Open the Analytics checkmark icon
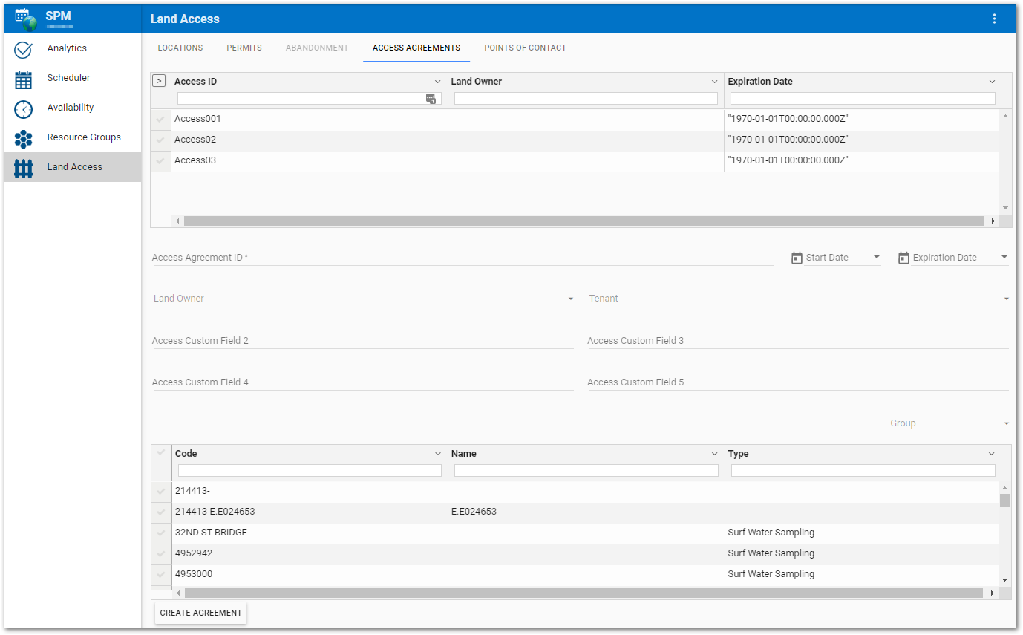1023x635 pixels. tap(24, 49)
